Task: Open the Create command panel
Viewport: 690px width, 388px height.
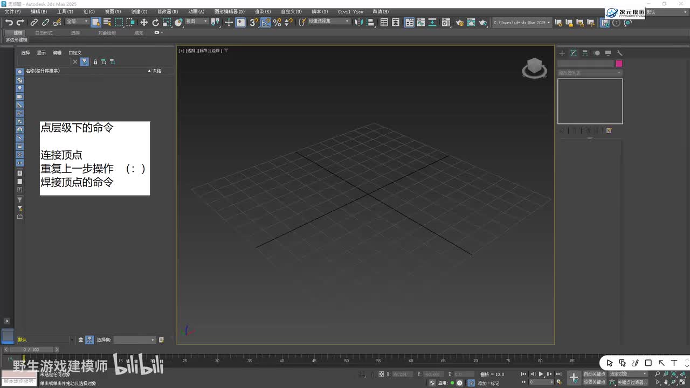Action: pos(562,53)
